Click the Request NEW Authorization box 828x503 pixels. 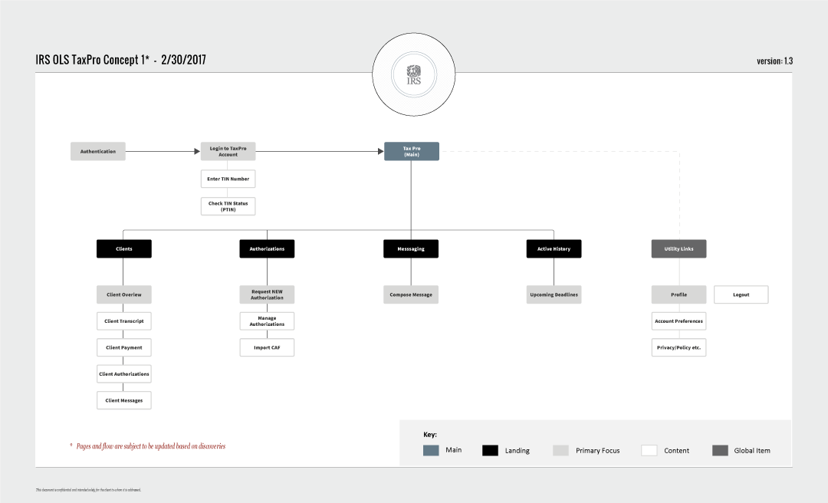pos(267,294)
